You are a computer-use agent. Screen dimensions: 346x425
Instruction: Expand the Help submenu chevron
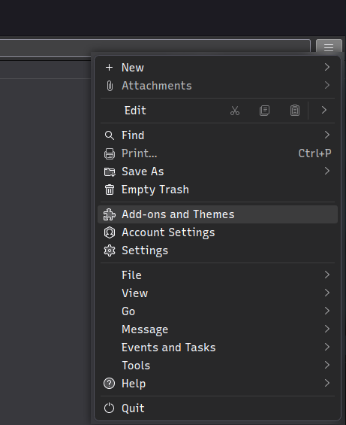[x=327, y=384]
